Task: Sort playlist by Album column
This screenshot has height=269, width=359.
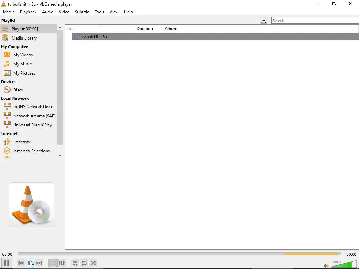Action: coord(261,29)
